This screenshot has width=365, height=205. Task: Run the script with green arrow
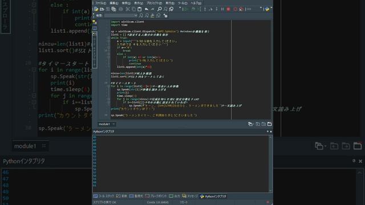pyautogui.click(x=186, y=9)
